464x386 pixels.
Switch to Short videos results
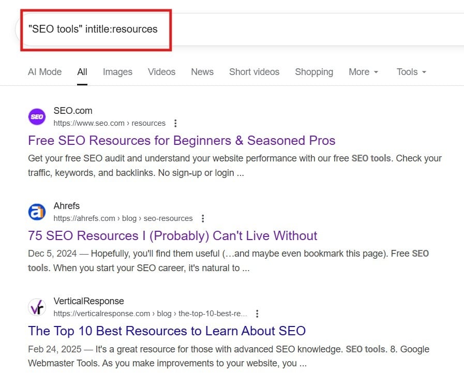254,72
